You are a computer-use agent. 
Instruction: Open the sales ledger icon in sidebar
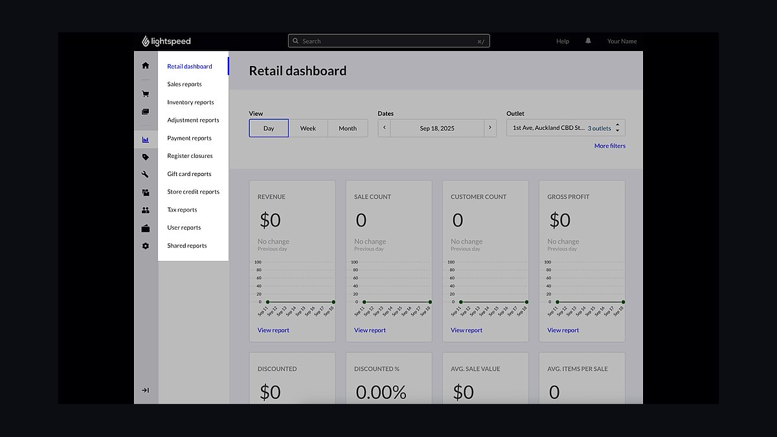[146, 111]
